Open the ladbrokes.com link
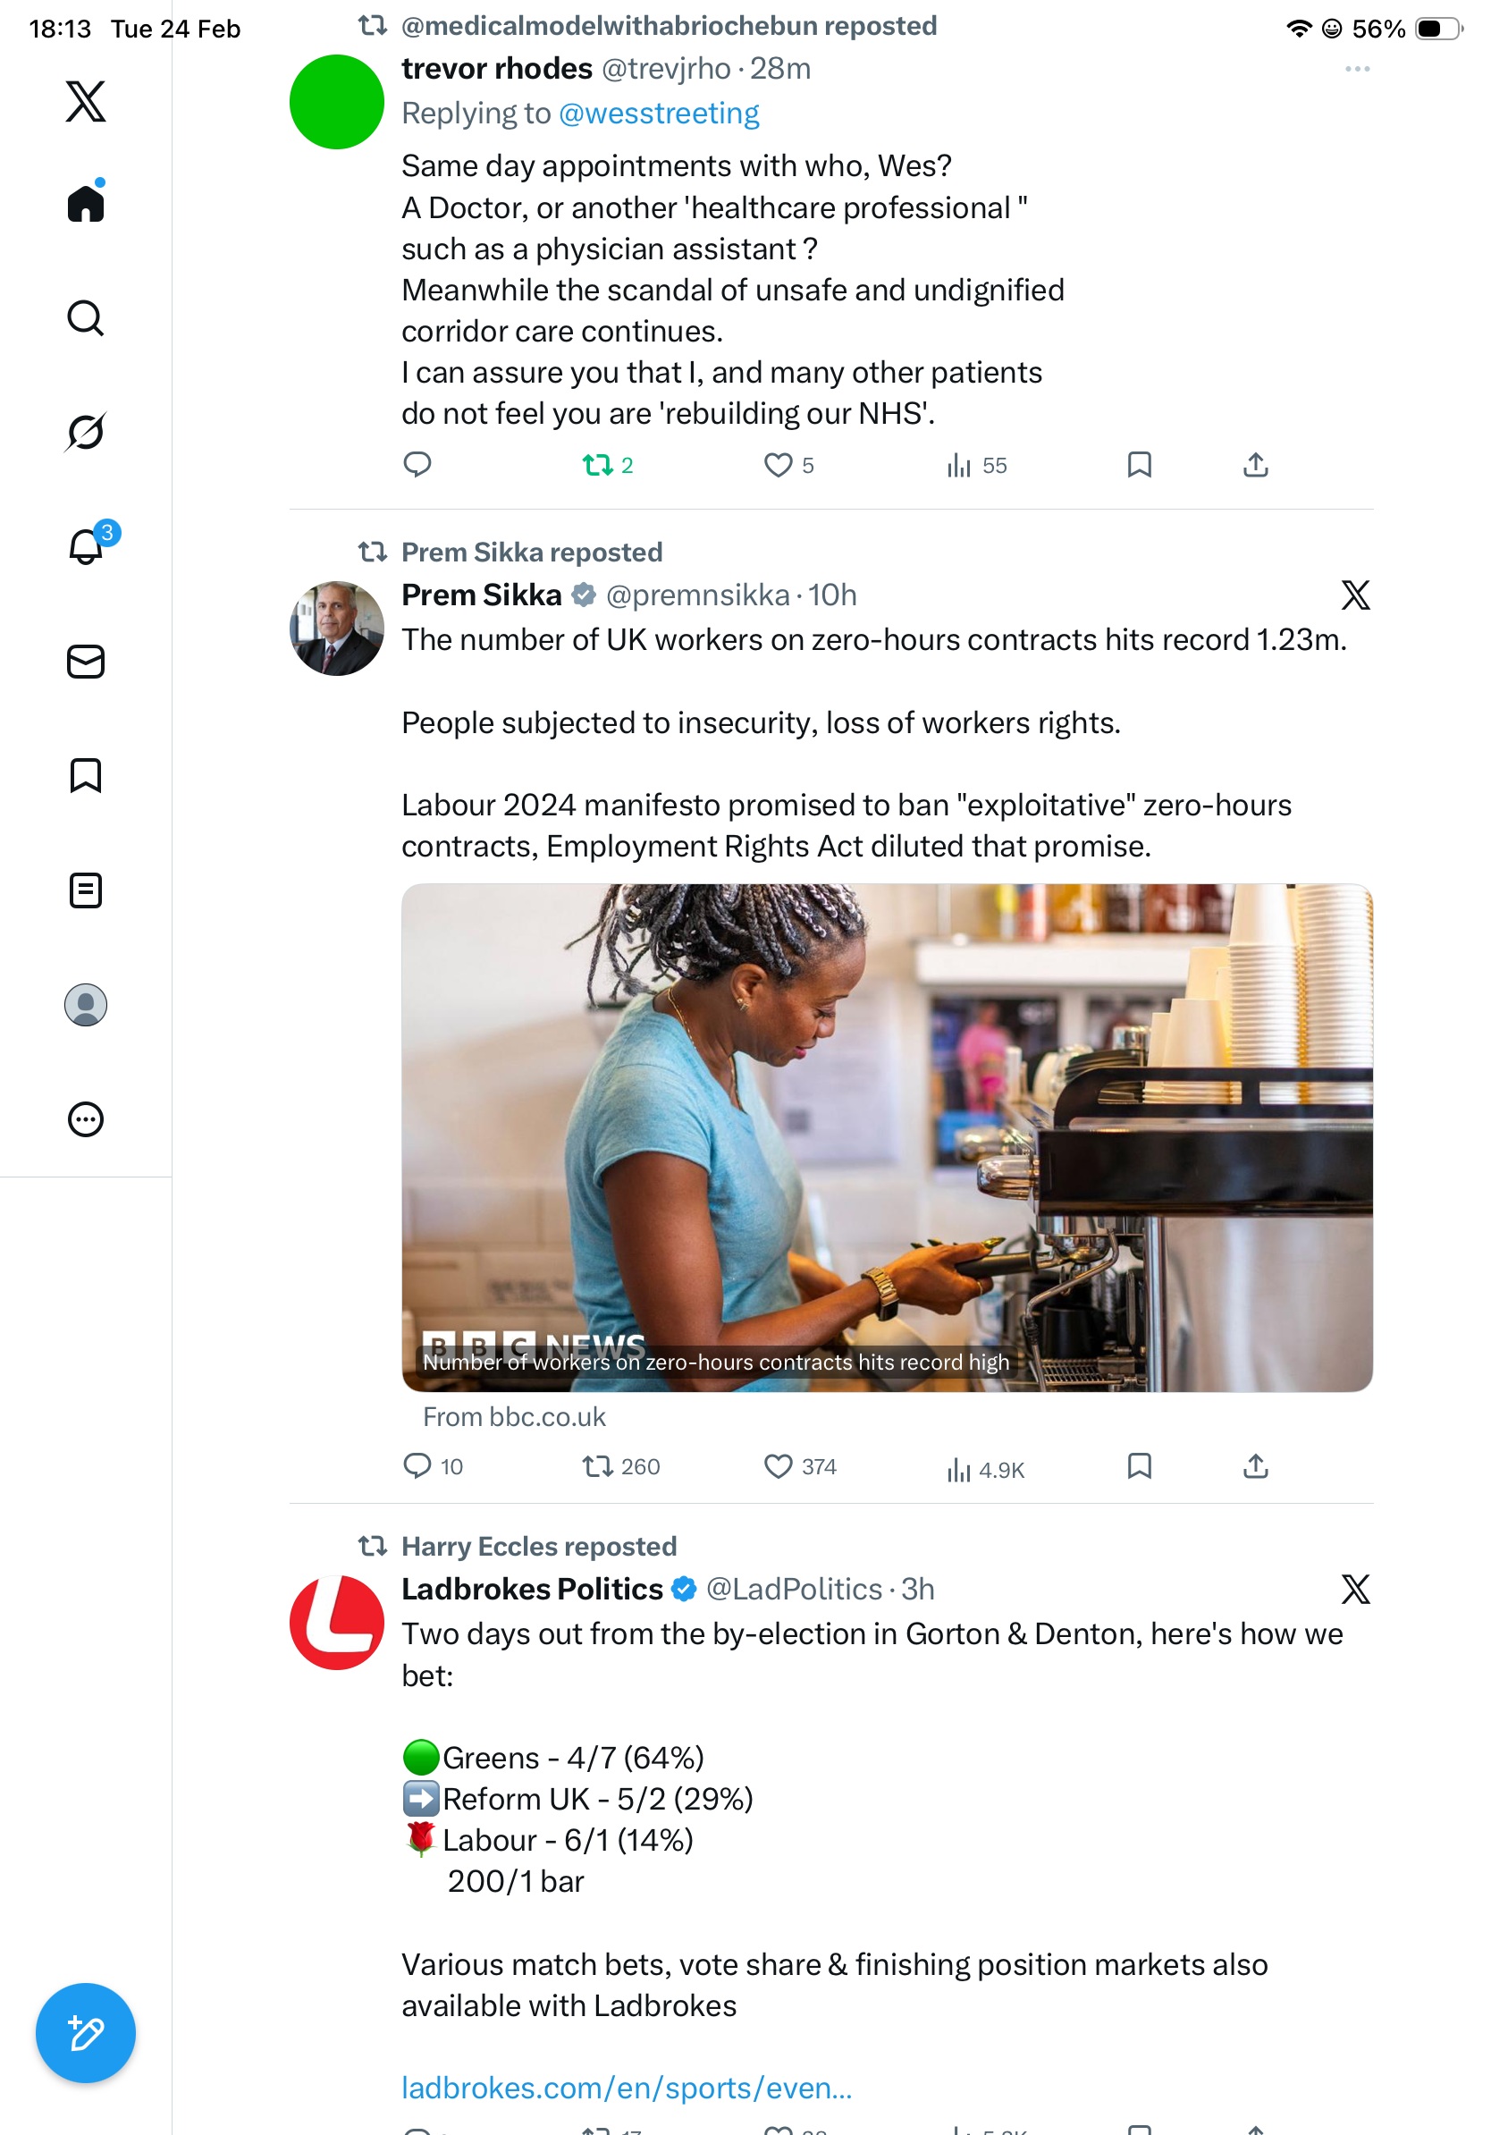 point(627,2088)
